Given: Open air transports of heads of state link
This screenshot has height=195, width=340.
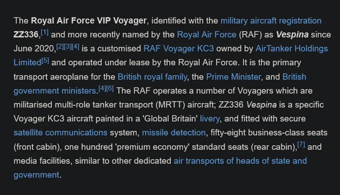Looking at the screenshot, I should tap(240, 161).
